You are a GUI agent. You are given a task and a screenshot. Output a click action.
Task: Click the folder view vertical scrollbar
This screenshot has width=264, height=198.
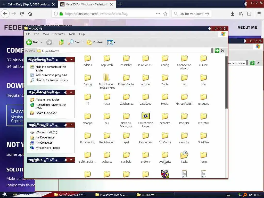(x=226, y=82)
